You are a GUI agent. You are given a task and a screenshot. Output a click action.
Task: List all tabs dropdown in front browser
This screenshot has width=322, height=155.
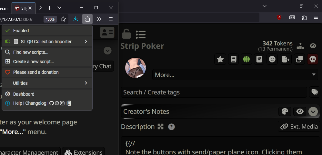point(59,8)
